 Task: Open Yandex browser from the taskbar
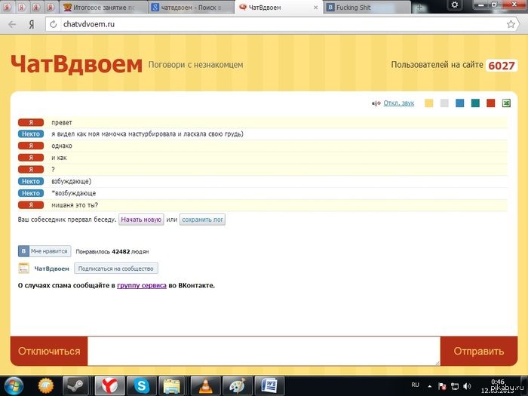pyautogui.click(x=109, y=385)
